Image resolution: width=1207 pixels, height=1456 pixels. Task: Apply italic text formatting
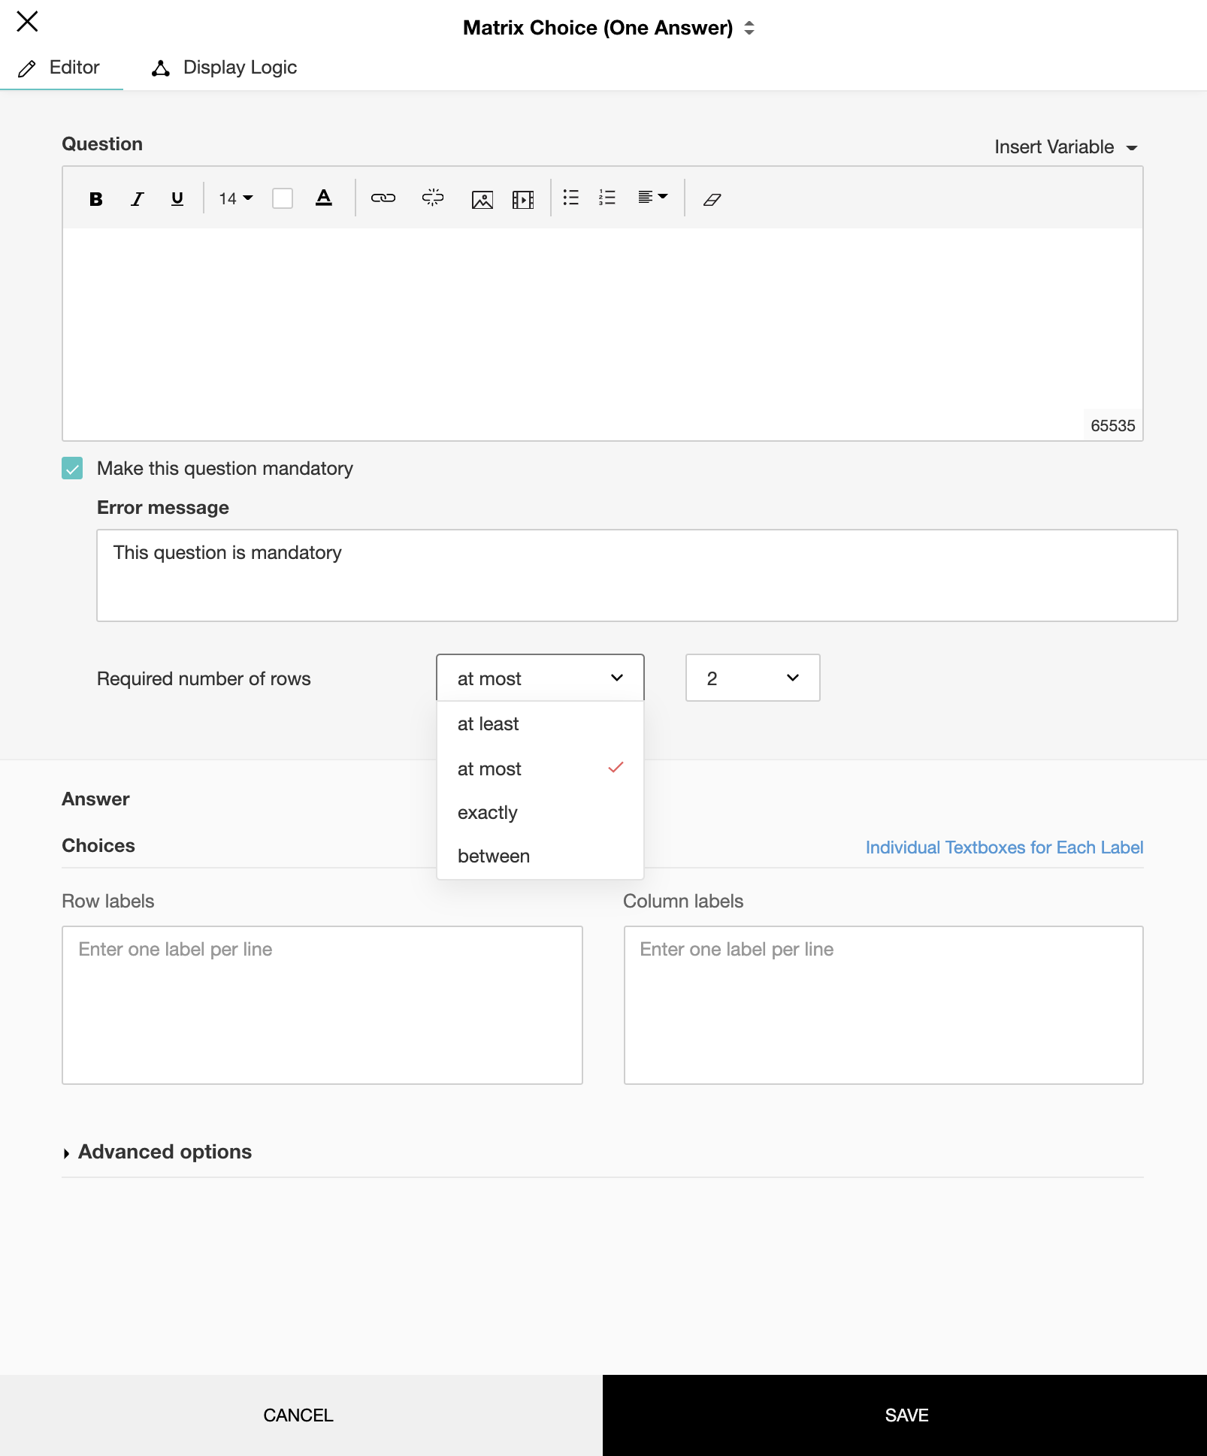(x=137, y=199)
